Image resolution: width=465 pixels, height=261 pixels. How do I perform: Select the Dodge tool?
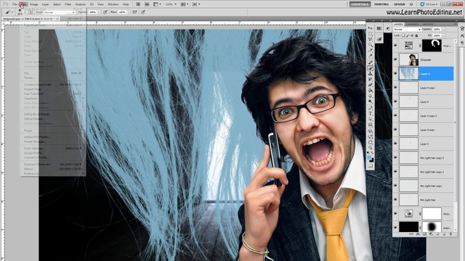pyautogui.click(x=371, y=102)
